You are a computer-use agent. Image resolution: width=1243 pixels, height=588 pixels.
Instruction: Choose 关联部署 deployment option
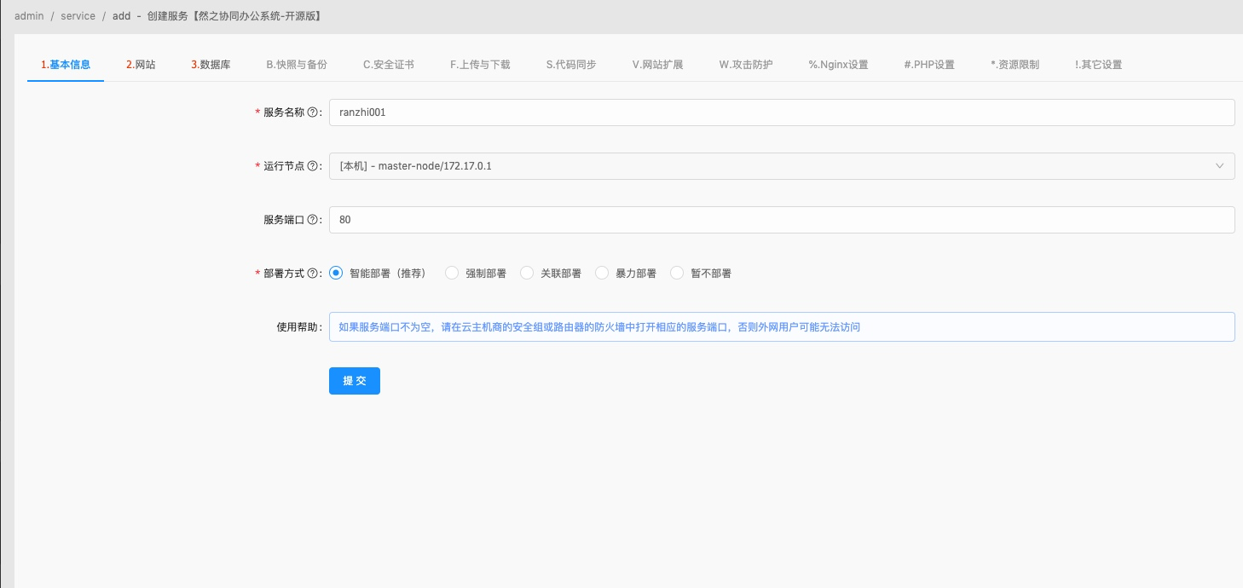[x=527, y=273]
